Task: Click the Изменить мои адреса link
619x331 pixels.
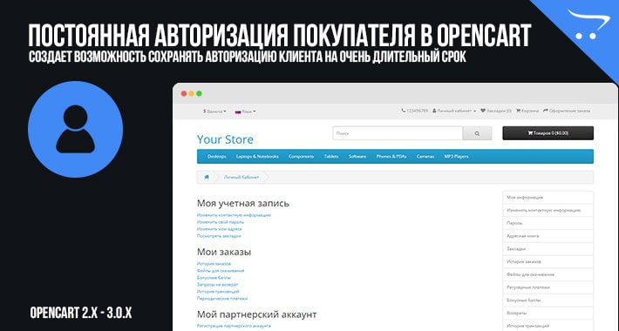Action: (219, 229)
